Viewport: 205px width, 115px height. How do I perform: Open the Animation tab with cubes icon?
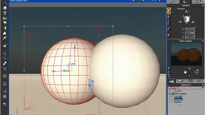[198, 2]
